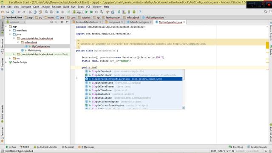Click the yellow warning marker in editor gutter stripe
This screenshot has height=153, width=272.
pos(267,45)
